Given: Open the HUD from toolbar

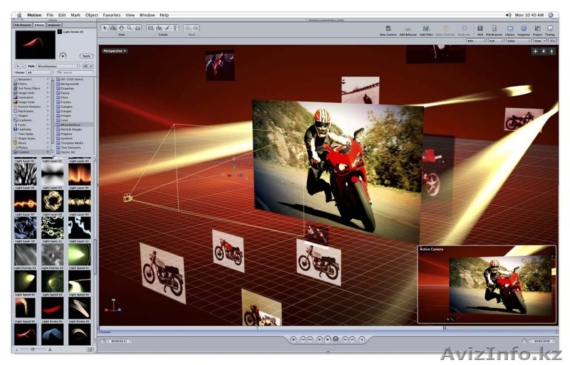Looking at the screenshot, I should click(480, 28).
